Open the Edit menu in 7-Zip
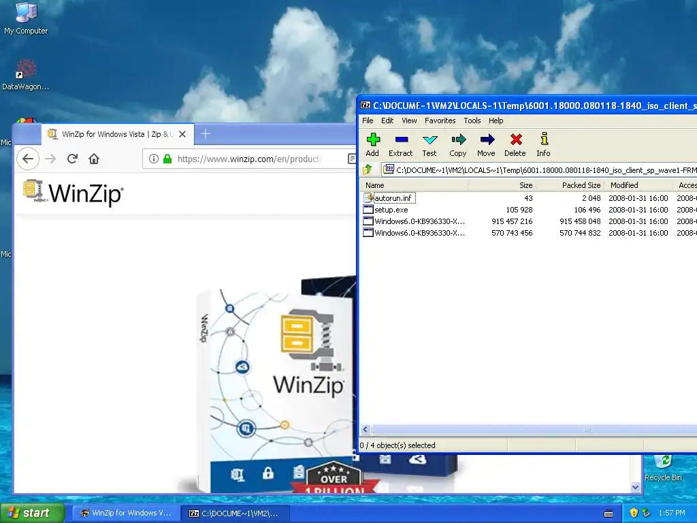 click(x=387, y=121)
